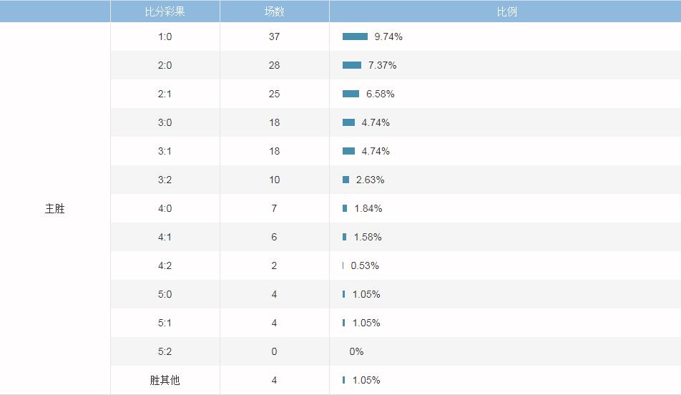Select the 6.58% percentage text
The image size is (681, 395).
380,94
